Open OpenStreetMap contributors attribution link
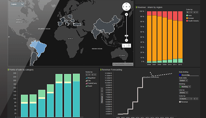Screen dimensions: 206x118 coord(123,64)
